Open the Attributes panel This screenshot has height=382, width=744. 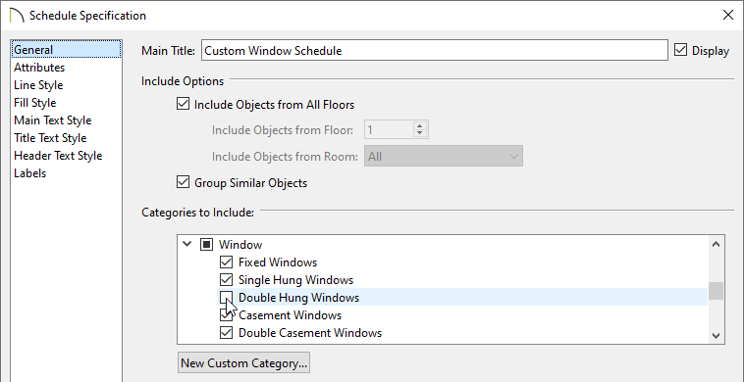pyautogui.click(x=39, y=68)
